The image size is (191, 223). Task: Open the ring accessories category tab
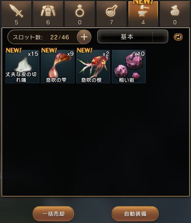point(79,14)
